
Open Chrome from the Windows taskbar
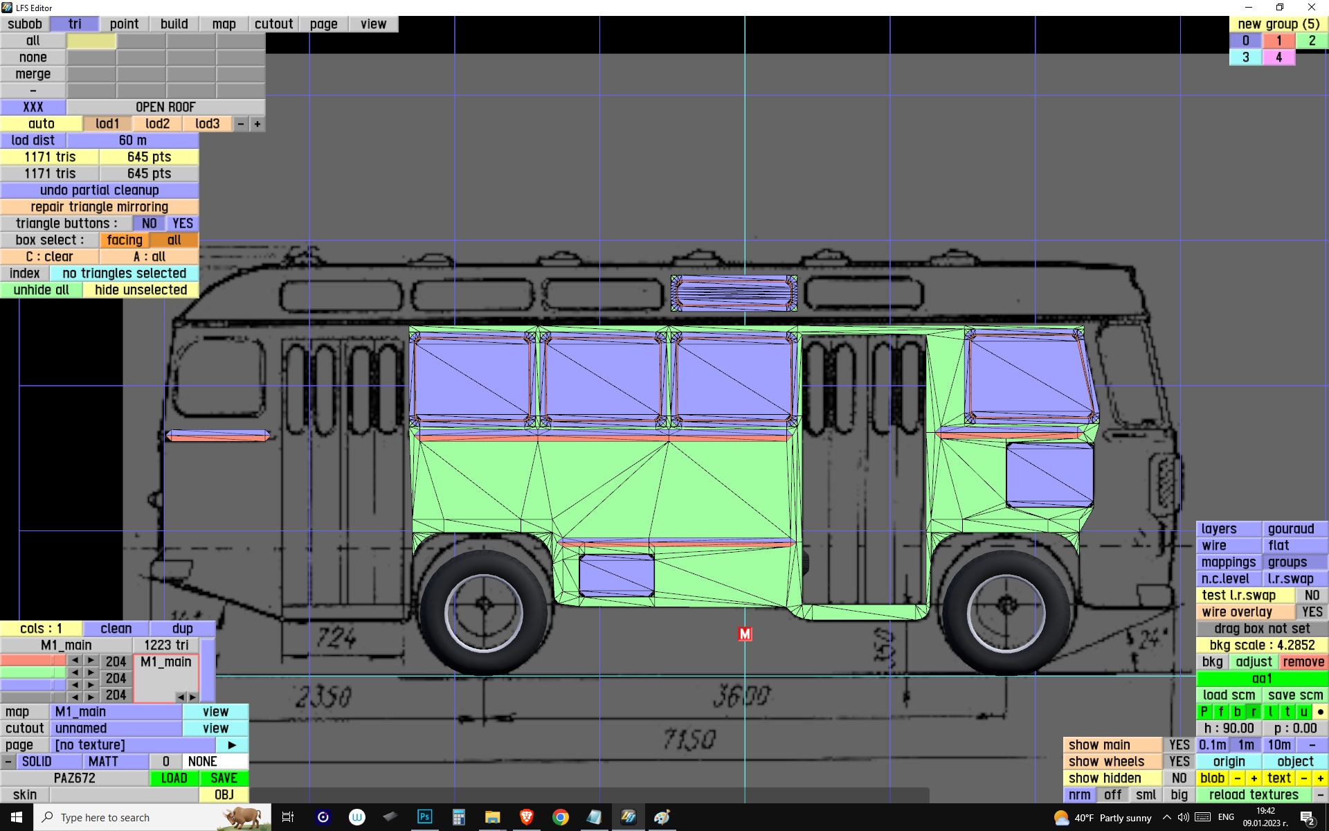(560, 817)
